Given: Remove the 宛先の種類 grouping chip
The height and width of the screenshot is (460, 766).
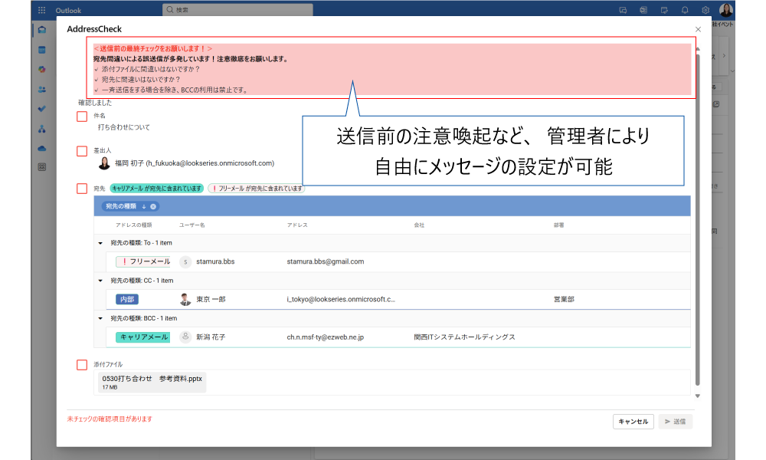Looking at the screenshot, I should 153,206.
